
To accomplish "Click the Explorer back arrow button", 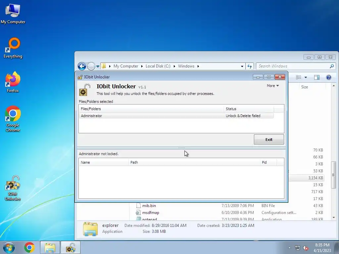I will (82, 66).
